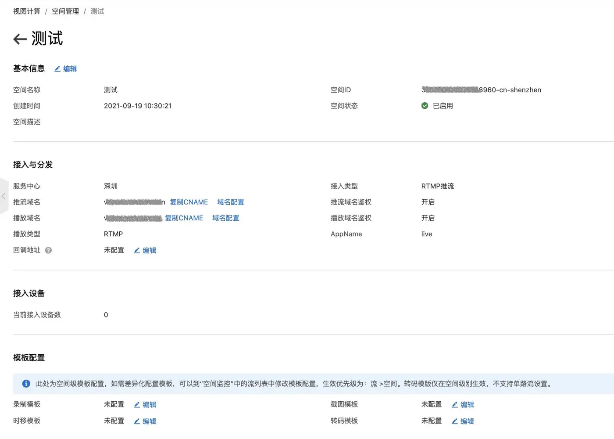This screenshot has width=614, height=439.
Task: Click the 接入与分发 section heading
Action: pyautogui.click(x=33, y=165)
